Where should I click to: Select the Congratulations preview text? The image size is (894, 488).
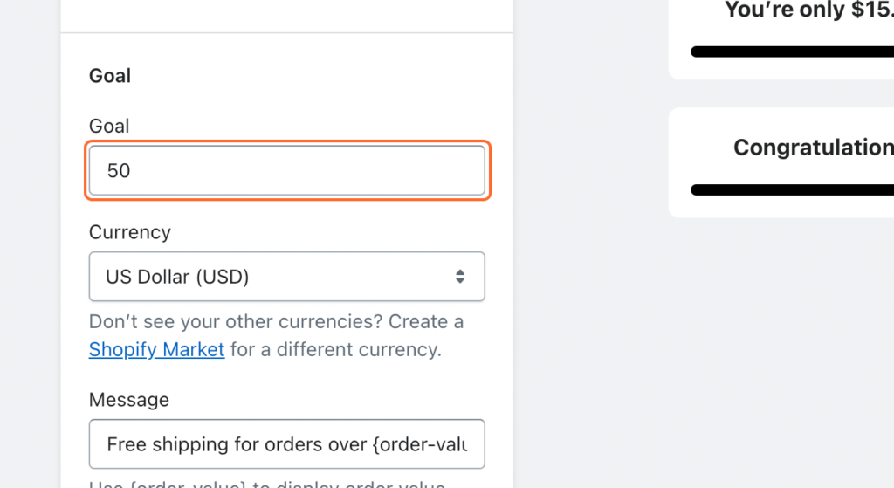[x=813, y=148]
